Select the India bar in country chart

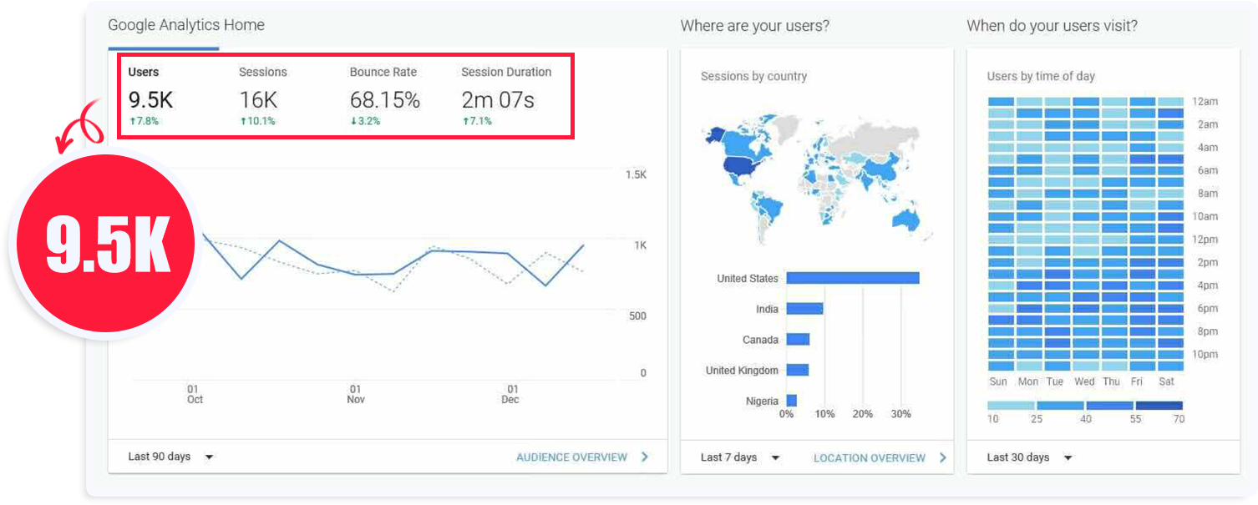[x=804, y=309]
